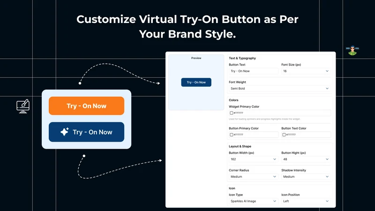Click the Icon Type label
Screen dimensions: 375x211
pos(236,195)
